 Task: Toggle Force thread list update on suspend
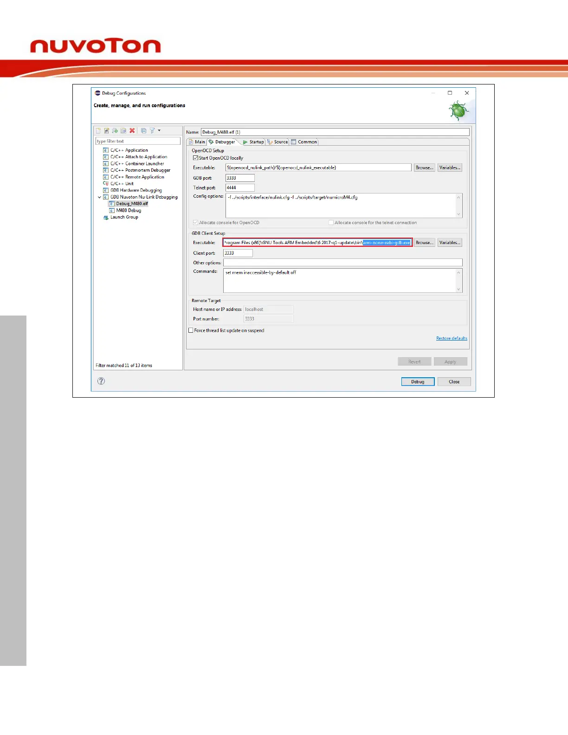[x=191, y=330]
